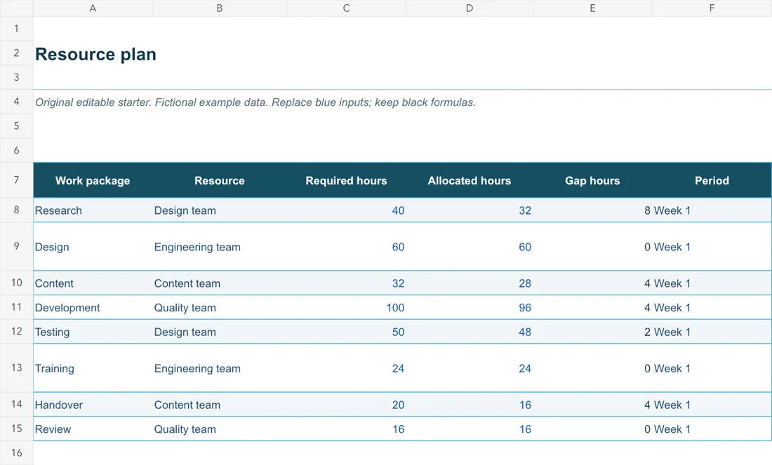Select the "Work package" header cell

[x=93, y=180]
